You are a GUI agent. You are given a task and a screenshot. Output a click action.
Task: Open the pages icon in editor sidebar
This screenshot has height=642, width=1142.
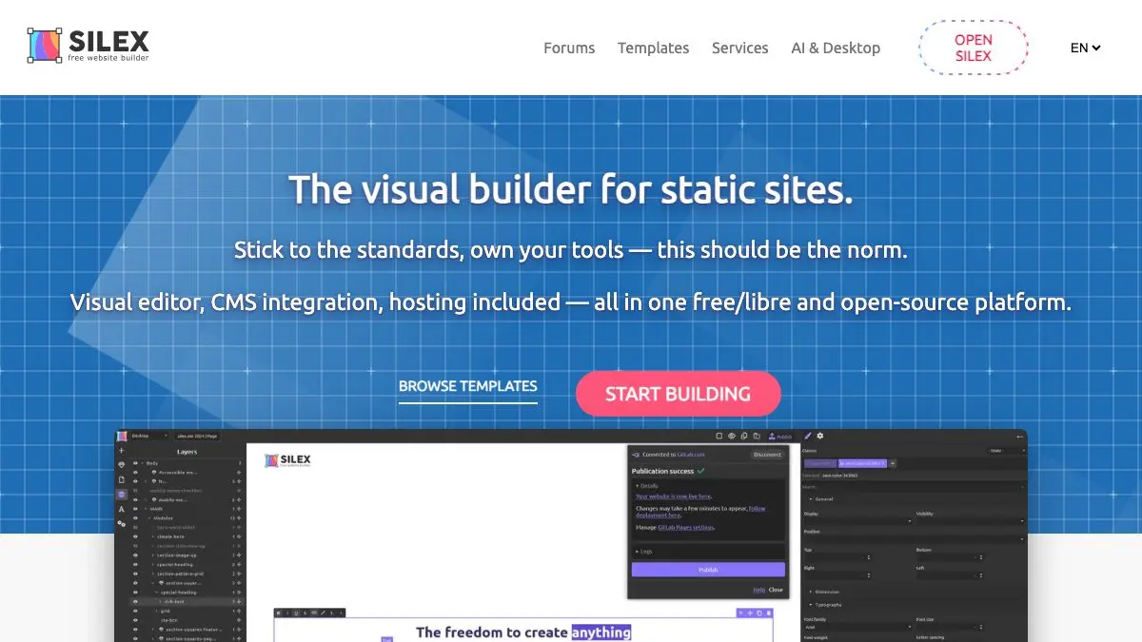pyautogui.click(x=121, y=479)
